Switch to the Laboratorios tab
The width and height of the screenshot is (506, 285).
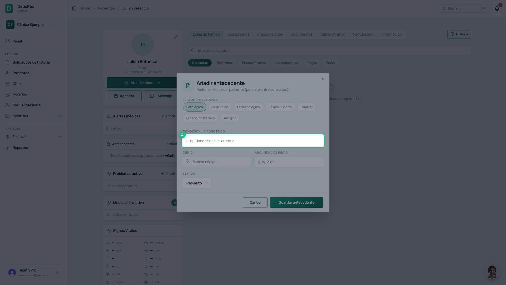click(239, 34)
